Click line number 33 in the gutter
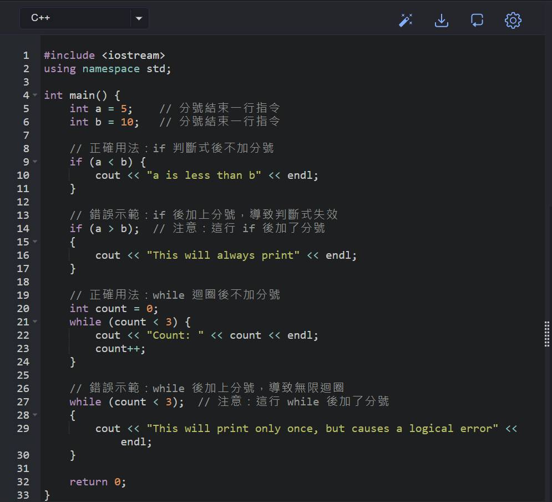Viewport: 552px width, 502px height. tap(23, 495)
